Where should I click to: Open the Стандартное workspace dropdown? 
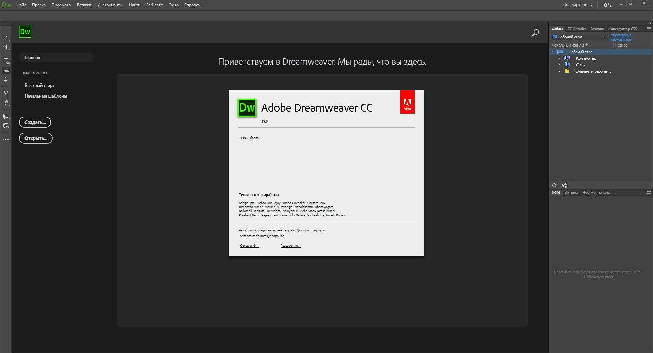click(578, 5)
